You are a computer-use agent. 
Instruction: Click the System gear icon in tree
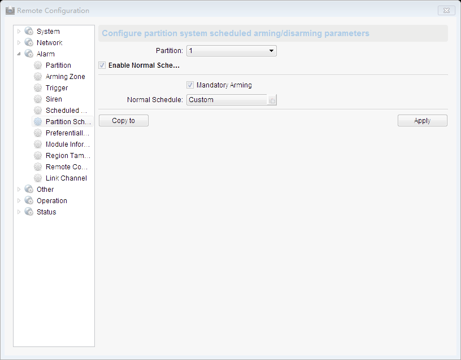(29, 31)
